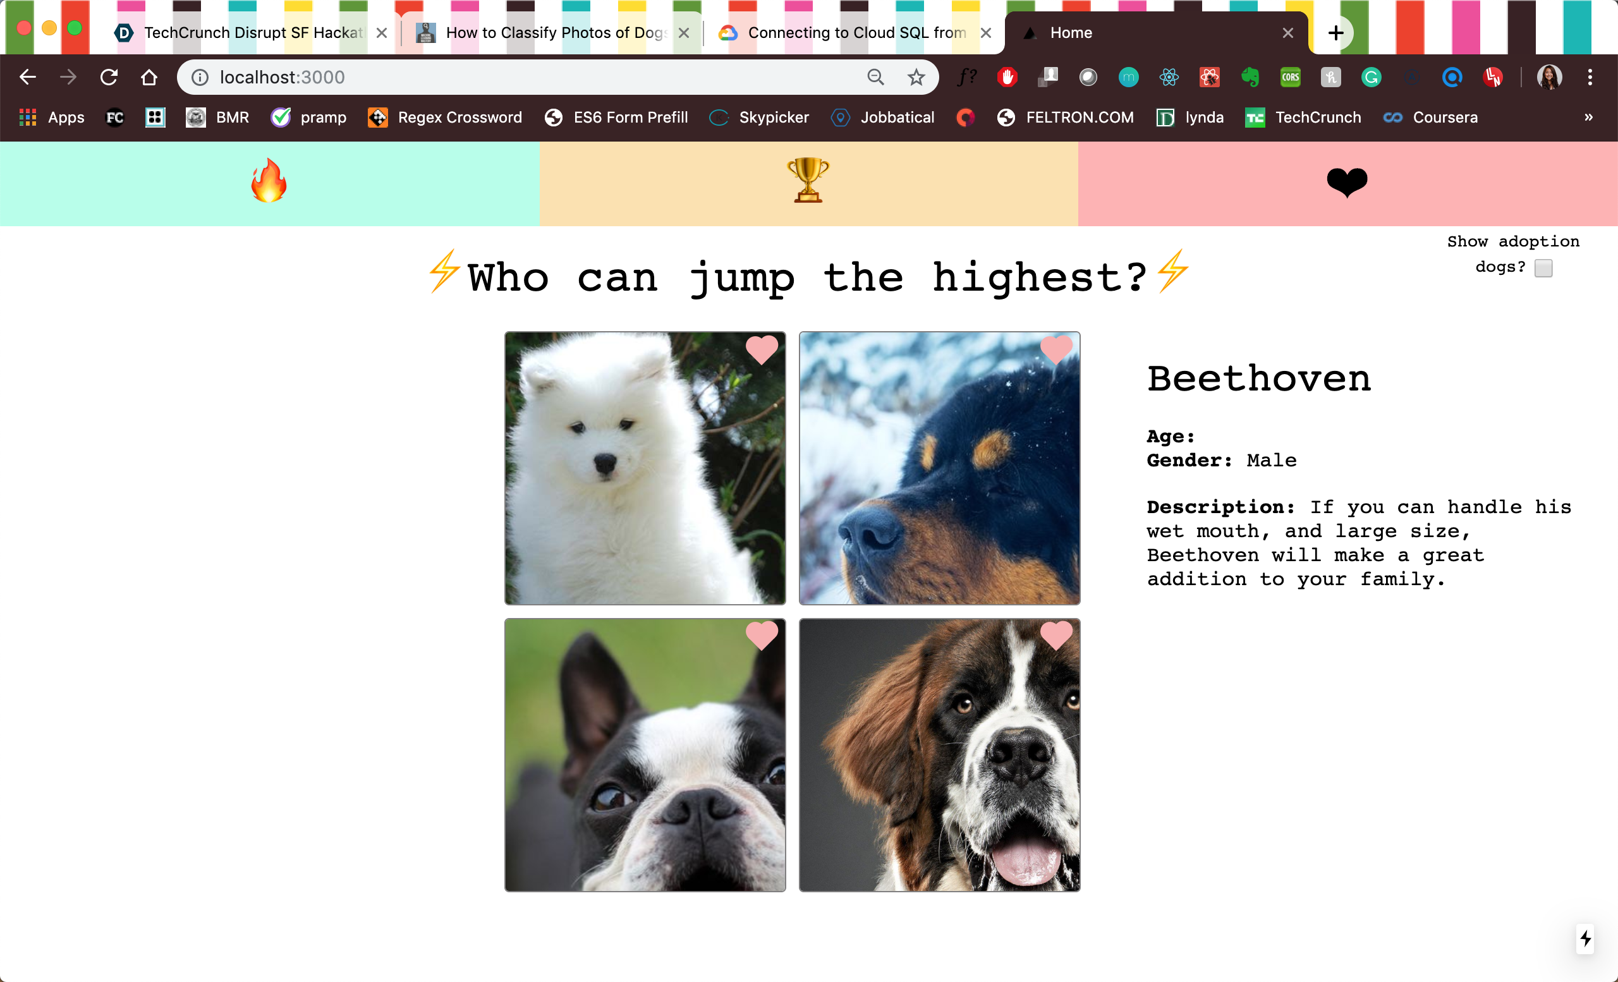This screenshot has width=1618, height=982.
Task: Click the CORS extension icon
Action: [x=1291, y=78]
